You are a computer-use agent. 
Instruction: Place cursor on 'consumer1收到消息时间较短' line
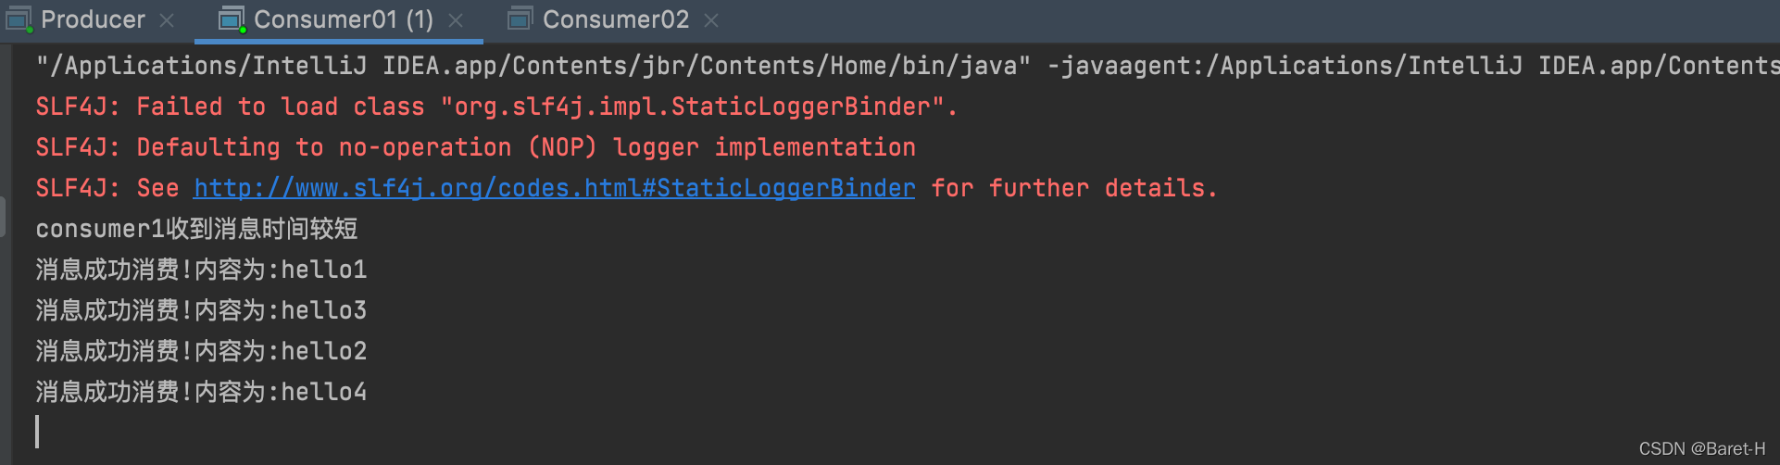click(196, 229)
